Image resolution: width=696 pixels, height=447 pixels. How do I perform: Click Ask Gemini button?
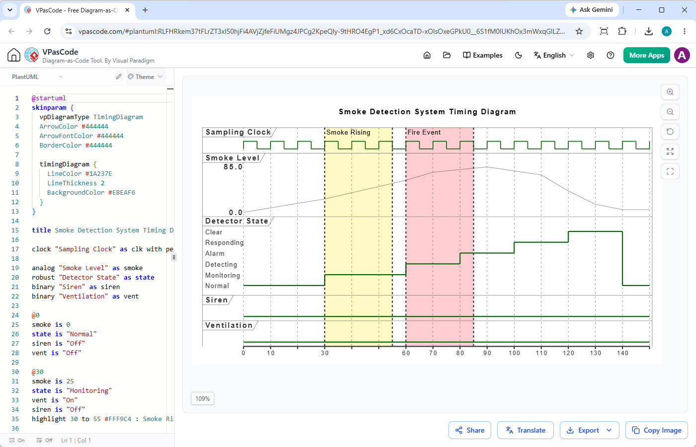click(592, 10)
